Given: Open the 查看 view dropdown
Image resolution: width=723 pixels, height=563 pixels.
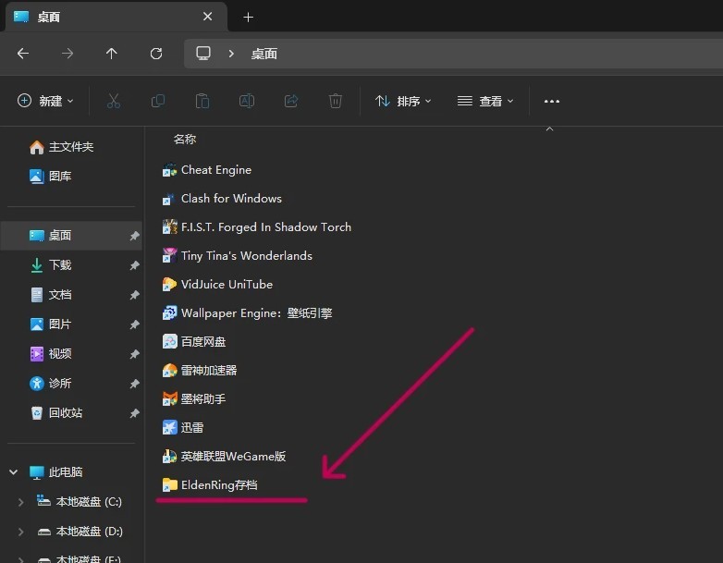Looking at the screenshot, I should point(485,101).
